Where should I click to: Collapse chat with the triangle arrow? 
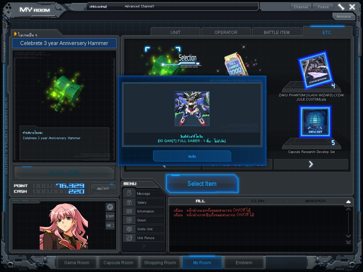coord(348,202)
